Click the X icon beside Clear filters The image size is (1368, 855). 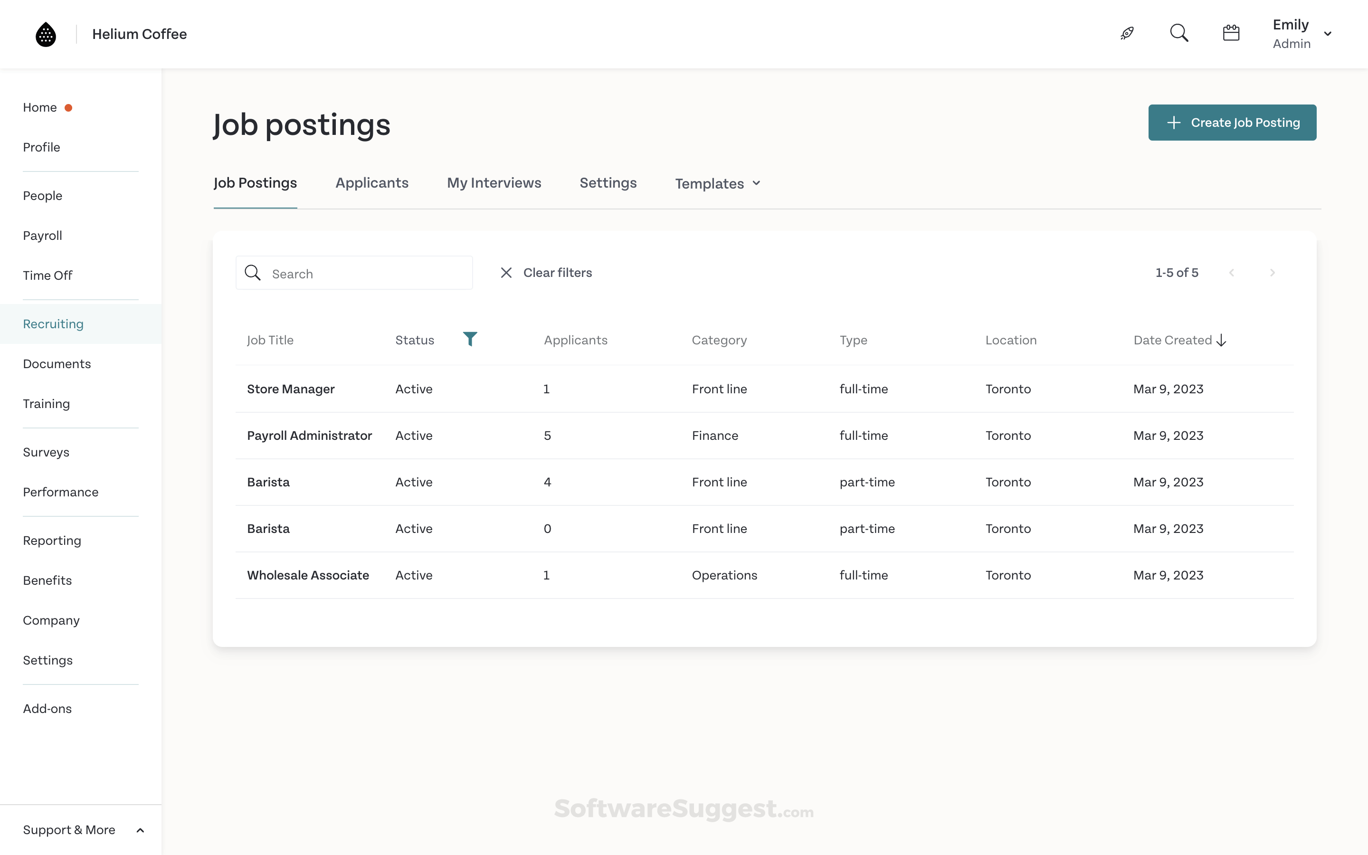click(x=506, y=273)
